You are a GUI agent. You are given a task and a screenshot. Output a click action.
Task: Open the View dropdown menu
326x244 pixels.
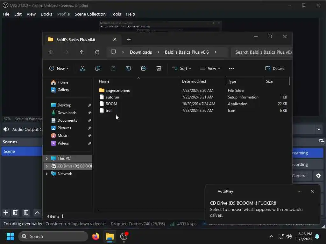(210, 69)
